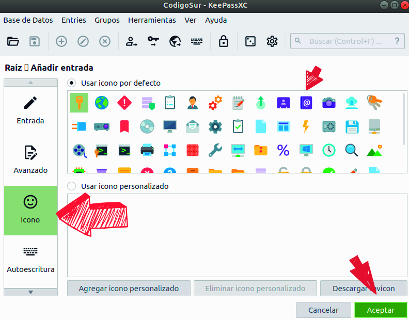This screenshot has width=409, height=320.
Task: Open the Ayuda menu
Action: [216, 20]
